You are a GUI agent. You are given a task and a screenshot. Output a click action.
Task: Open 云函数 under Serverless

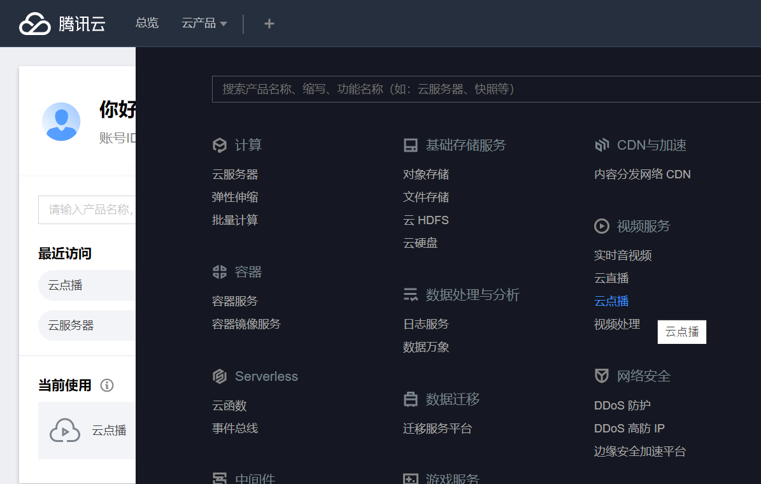[x=229, y=406]
